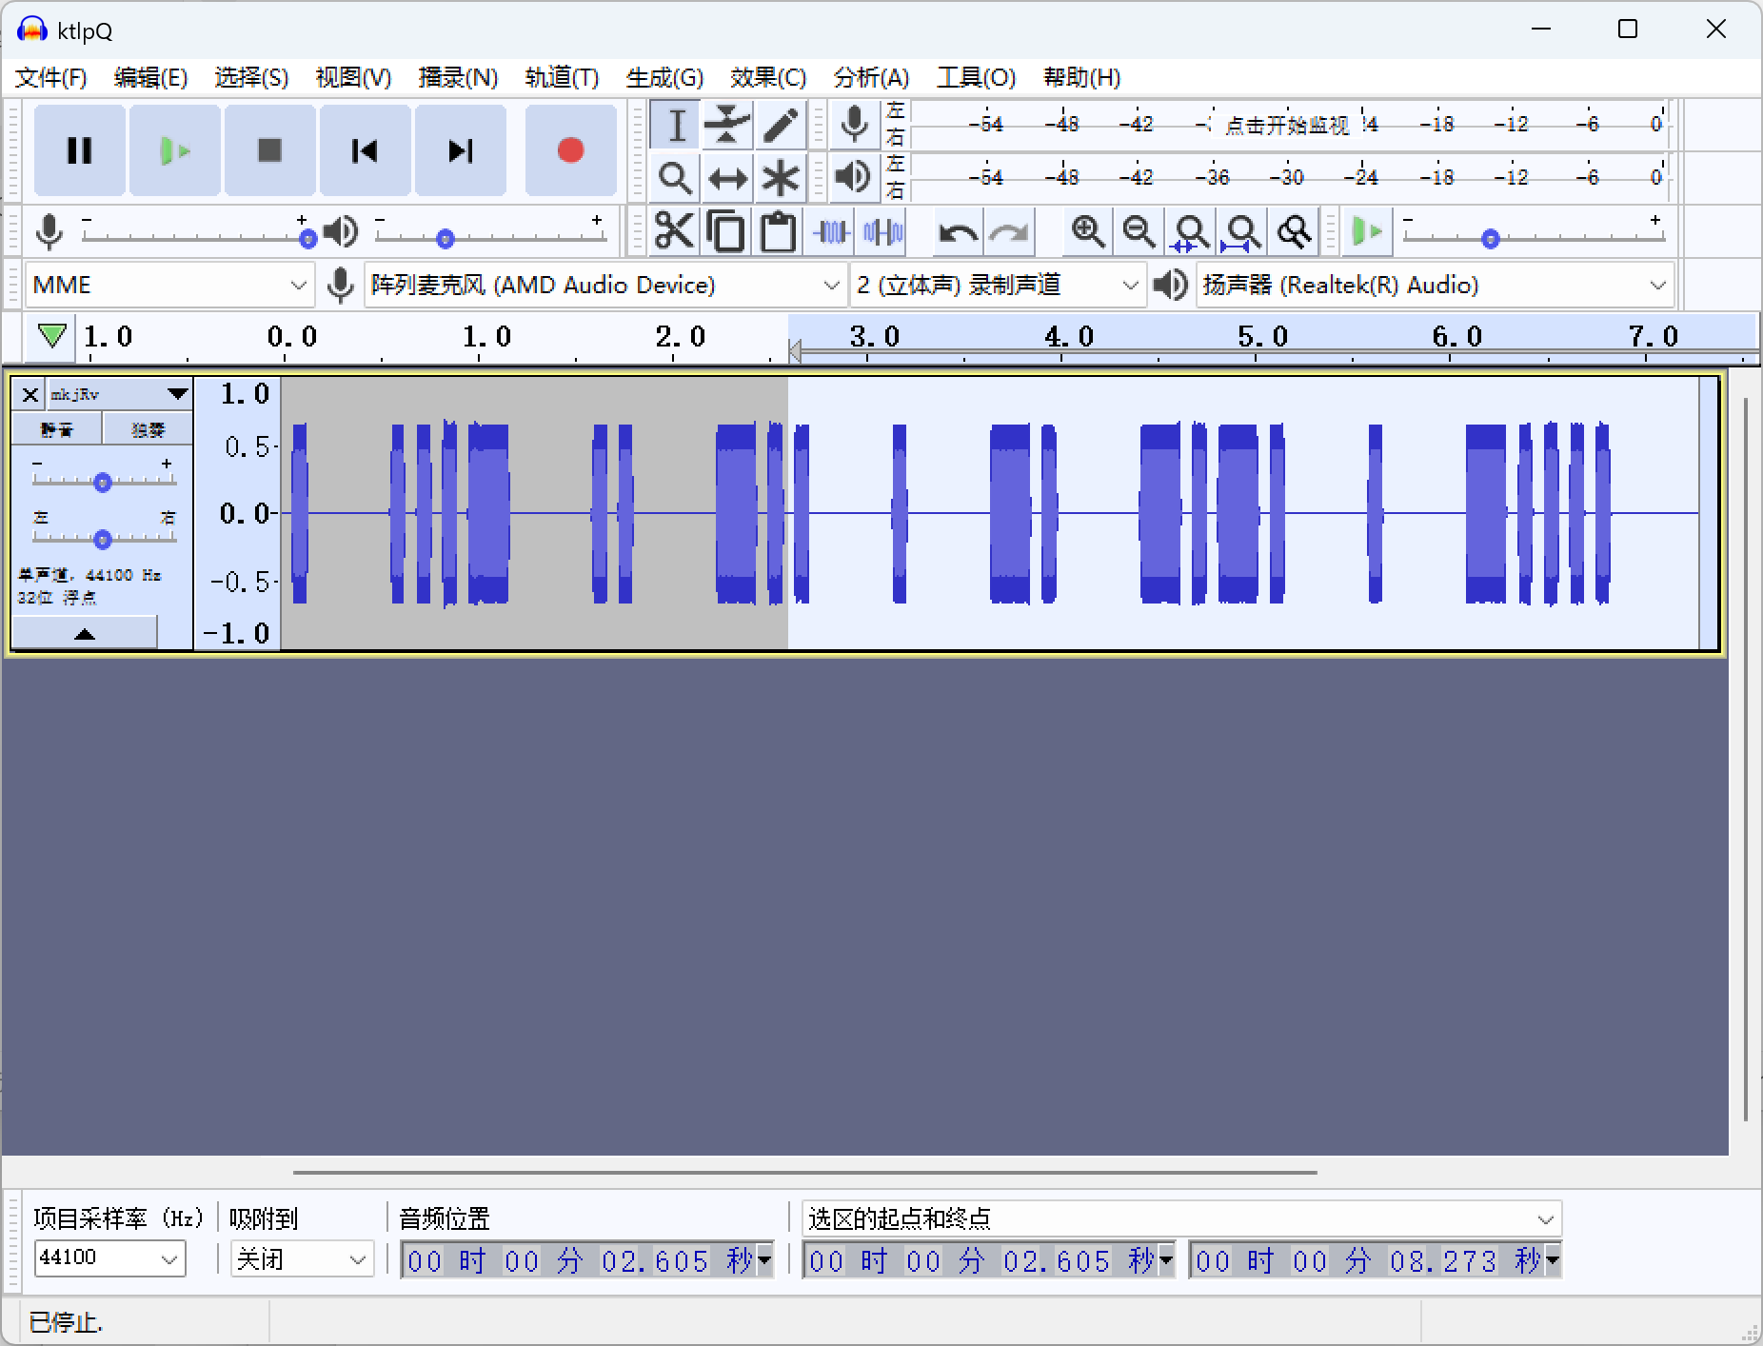Close the mkjRv track with X

30,394
